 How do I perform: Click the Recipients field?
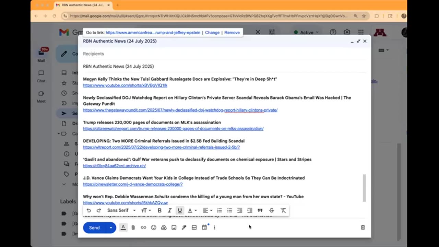(224, 54)
